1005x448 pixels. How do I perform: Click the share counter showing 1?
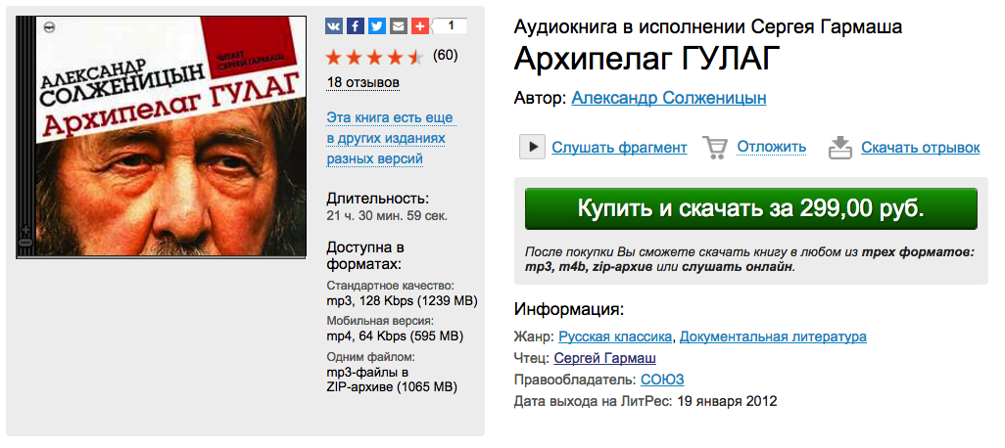(451, 26)
